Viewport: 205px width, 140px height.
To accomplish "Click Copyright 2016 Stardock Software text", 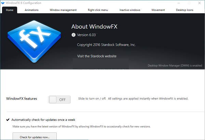I will [106, 45].
